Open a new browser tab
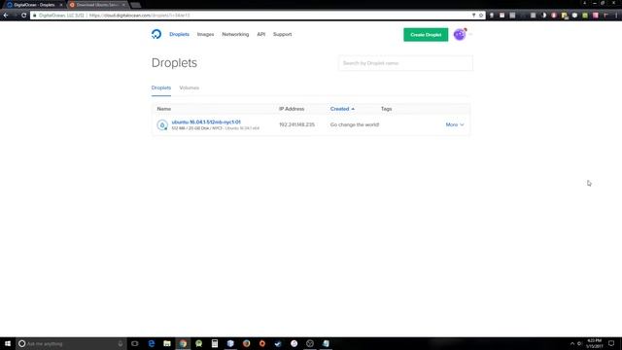The height and width of the screenshot is (350, 622). point(136,5)
